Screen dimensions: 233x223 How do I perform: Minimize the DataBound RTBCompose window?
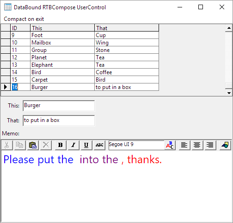pos(180,7)
